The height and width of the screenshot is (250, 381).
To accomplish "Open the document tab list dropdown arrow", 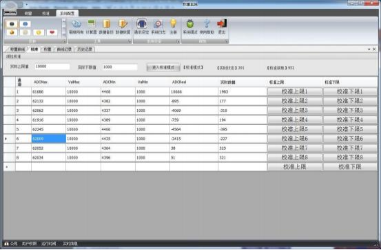I will 369,49.
